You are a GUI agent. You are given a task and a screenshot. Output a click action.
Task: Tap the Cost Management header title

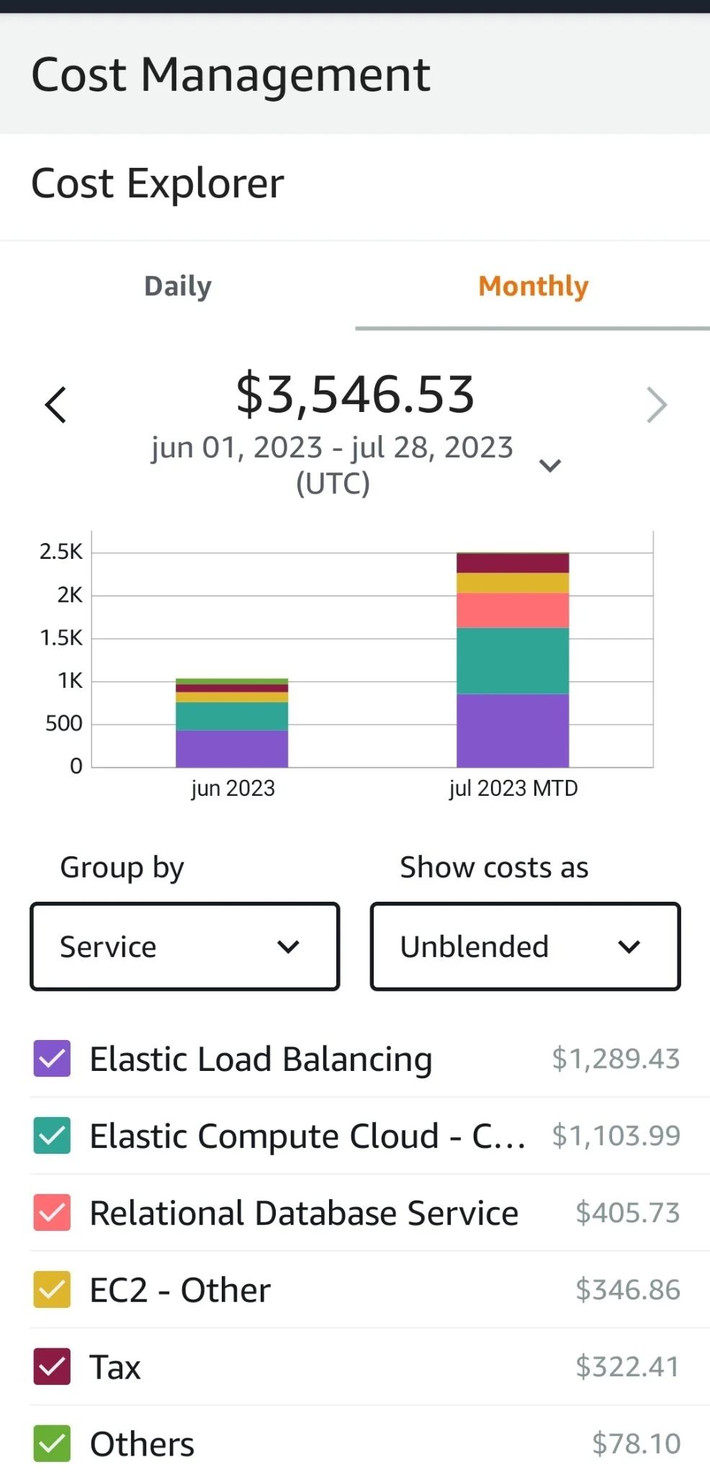[x=231, y=74]
